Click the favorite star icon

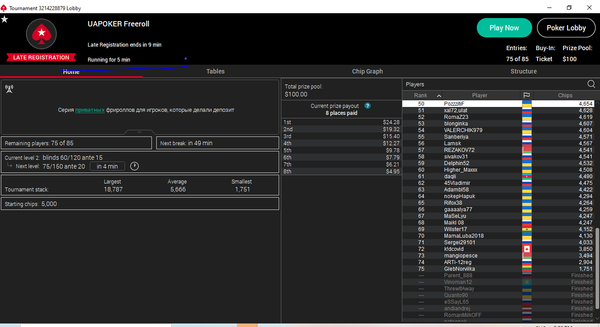click(4, 19)
